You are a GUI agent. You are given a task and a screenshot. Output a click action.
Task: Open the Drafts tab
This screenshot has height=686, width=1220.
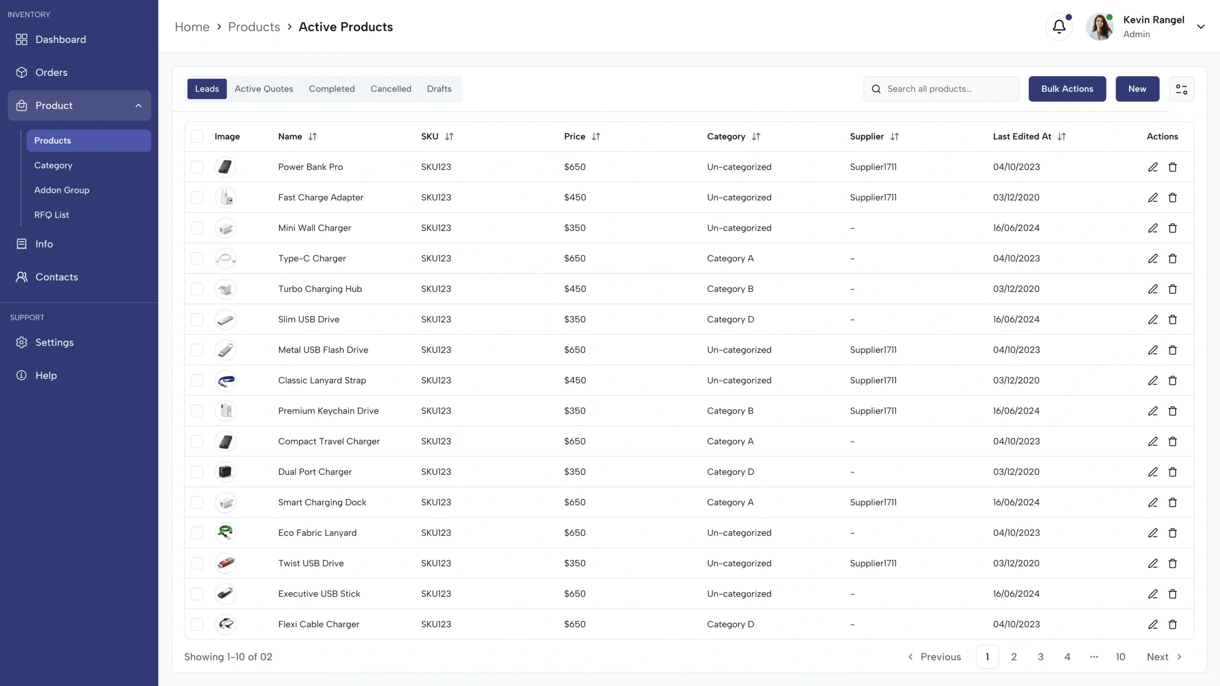pyautogui.click(x=439, y=89)
